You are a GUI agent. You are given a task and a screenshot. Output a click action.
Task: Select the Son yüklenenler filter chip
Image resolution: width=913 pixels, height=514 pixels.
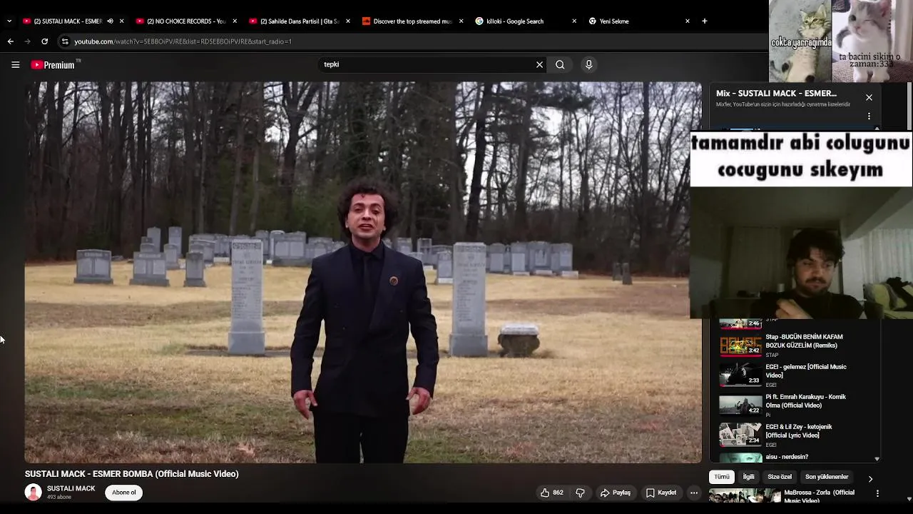click(x=827, y=477)
